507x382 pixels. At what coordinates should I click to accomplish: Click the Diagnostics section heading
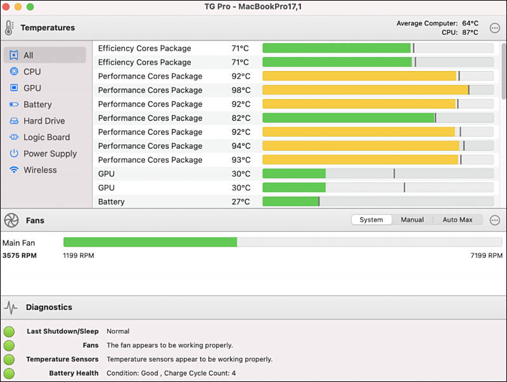pos(49,307)
